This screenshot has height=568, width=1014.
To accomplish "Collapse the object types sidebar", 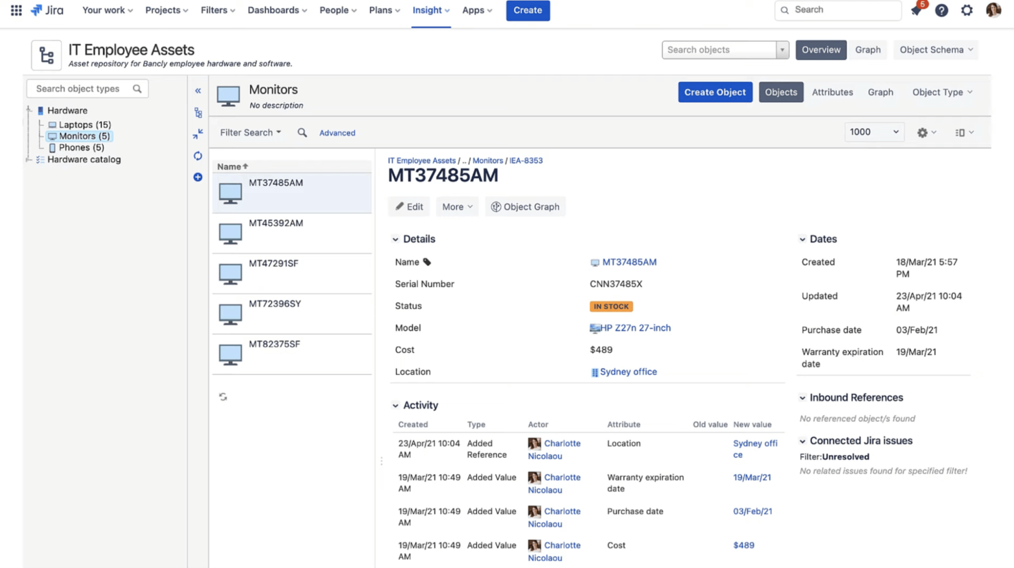I will pos(198,90).
